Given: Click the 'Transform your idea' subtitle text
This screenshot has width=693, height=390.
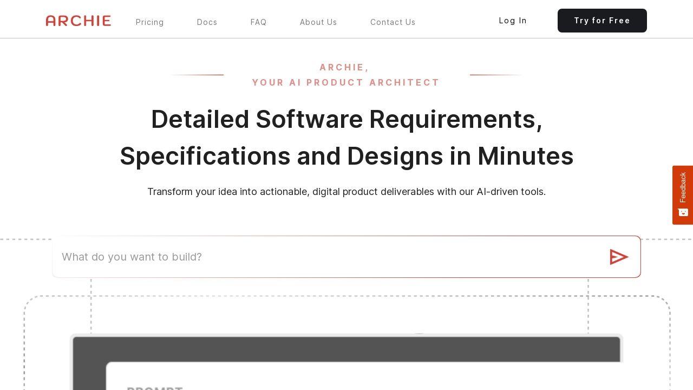Looking at the screenshot, I should coord(346,192).
